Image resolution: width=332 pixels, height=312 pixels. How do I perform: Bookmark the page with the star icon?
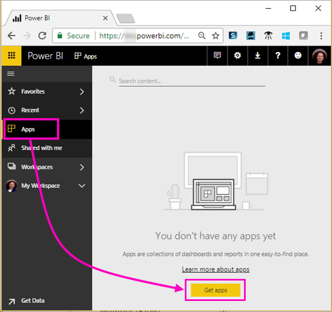216,35
